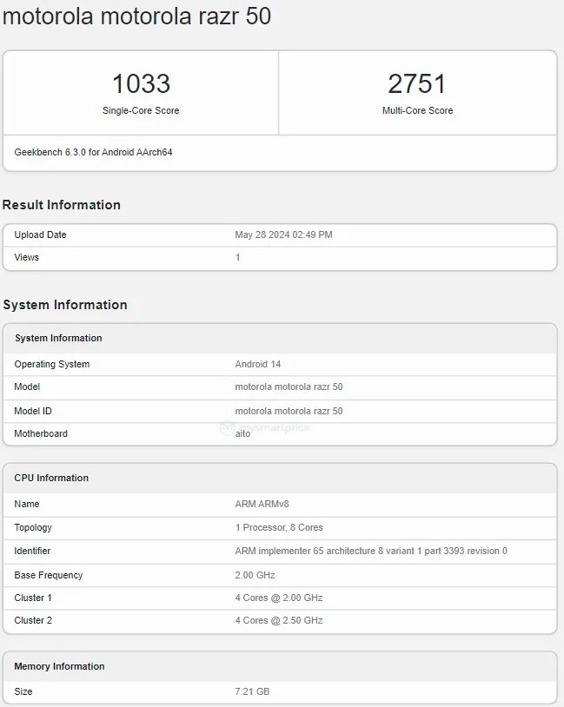Screen dimensions: 564x707
Task: Select the Multi-Core Score 2751
Action: [417, 84]
